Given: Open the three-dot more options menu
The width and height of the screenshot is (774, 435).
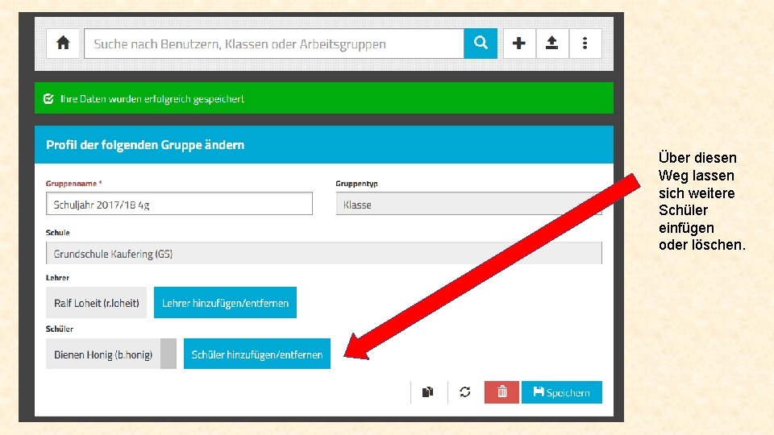Looking at the screenshot, I should point(585,43).
